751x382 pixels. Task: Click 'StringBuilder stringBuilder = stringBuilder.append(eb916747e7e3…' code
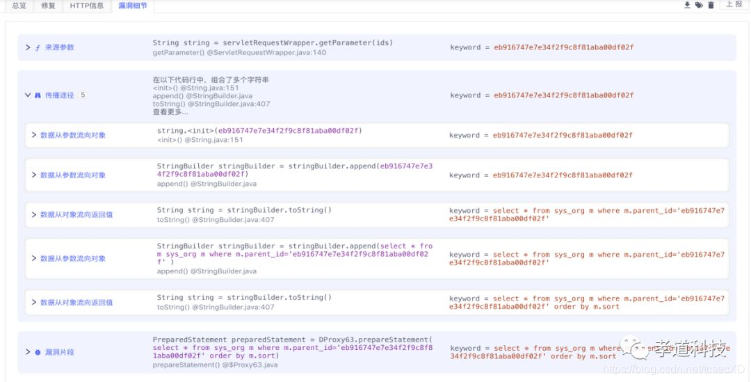pyautogui.click(x=295, y=170)
